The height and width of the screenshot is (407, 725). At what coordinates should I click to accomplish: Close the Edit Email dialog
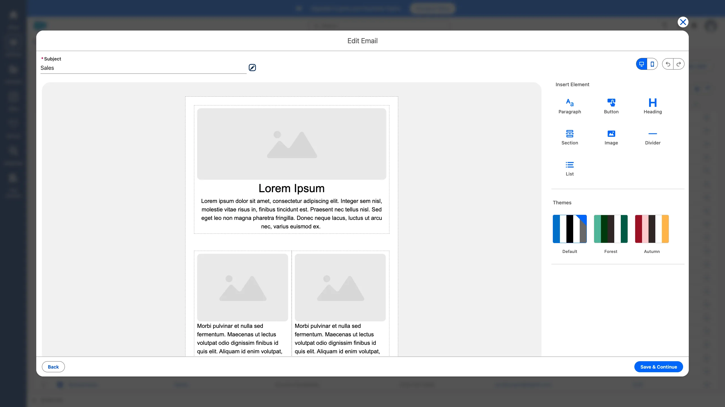click(x=683, y=22)
